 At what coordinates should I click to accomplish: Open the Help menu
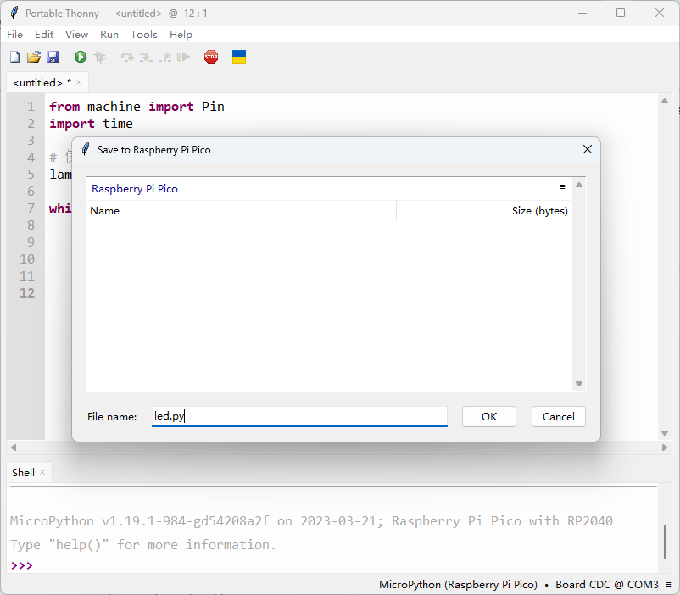(181, 34)
